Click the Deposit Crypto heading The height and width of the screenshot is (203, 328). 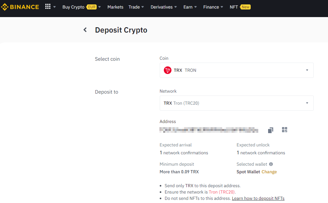click(121, 30)
